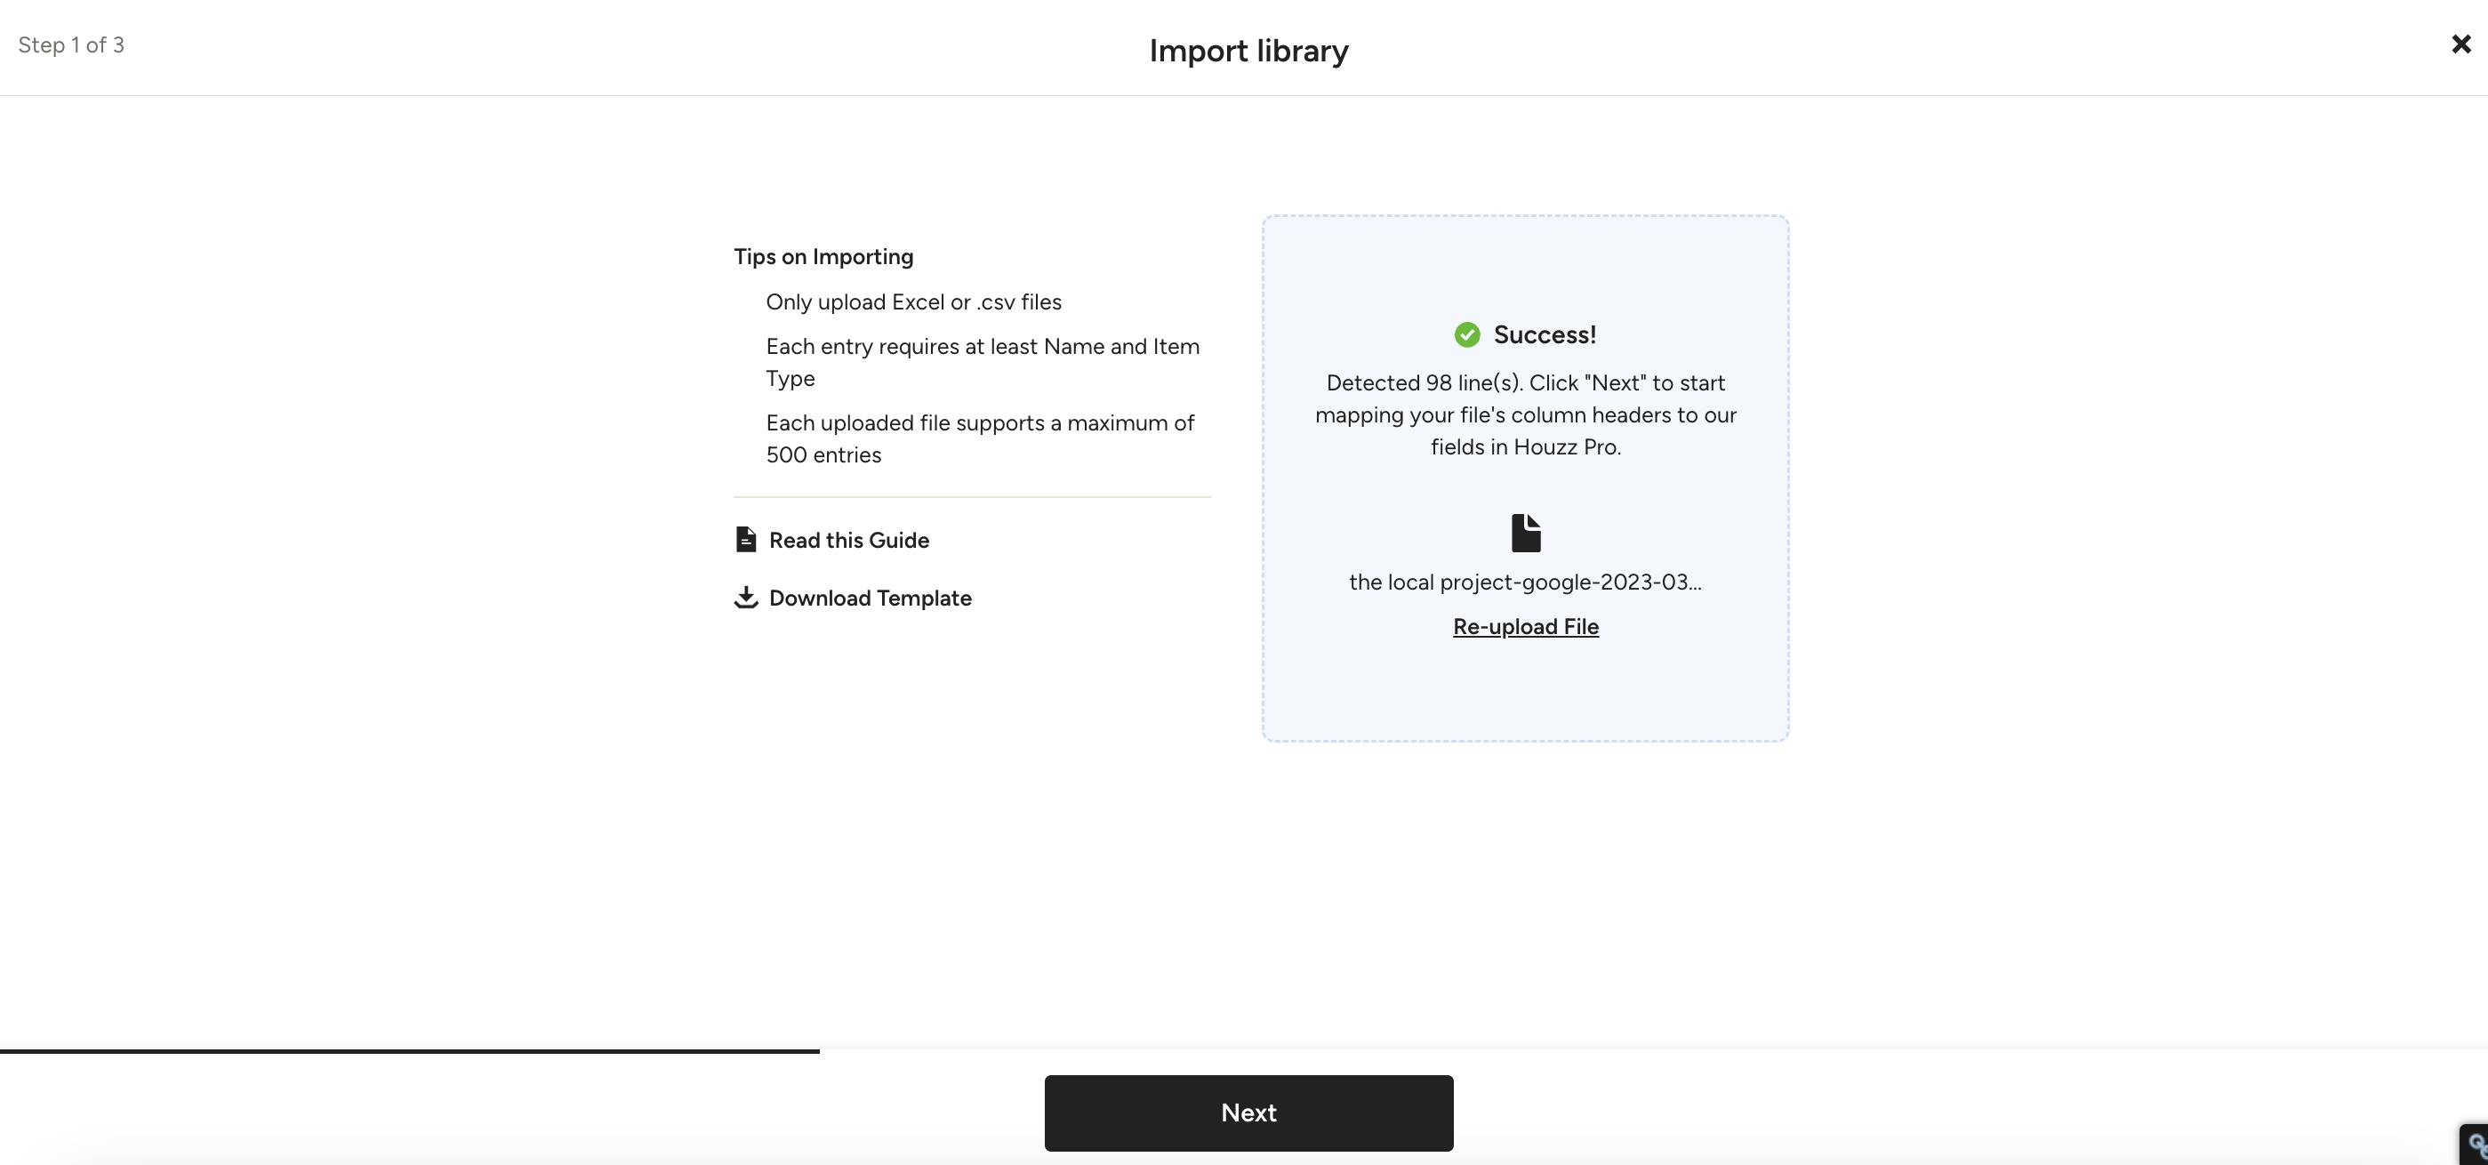
Task: Click the 'Only upload Excel or .csv files' tip
Action: [x=912, y=302]
